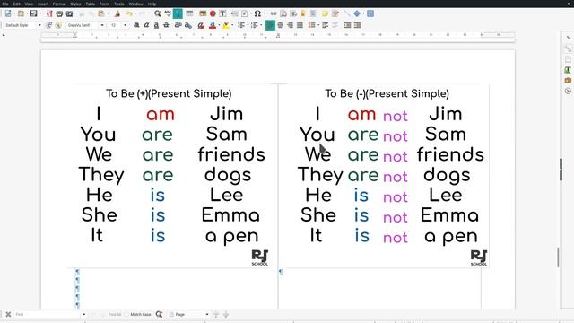Click the previous page up arrow
Image resolution: width=574 pixels, height=323 pixels.
(216, 314)
